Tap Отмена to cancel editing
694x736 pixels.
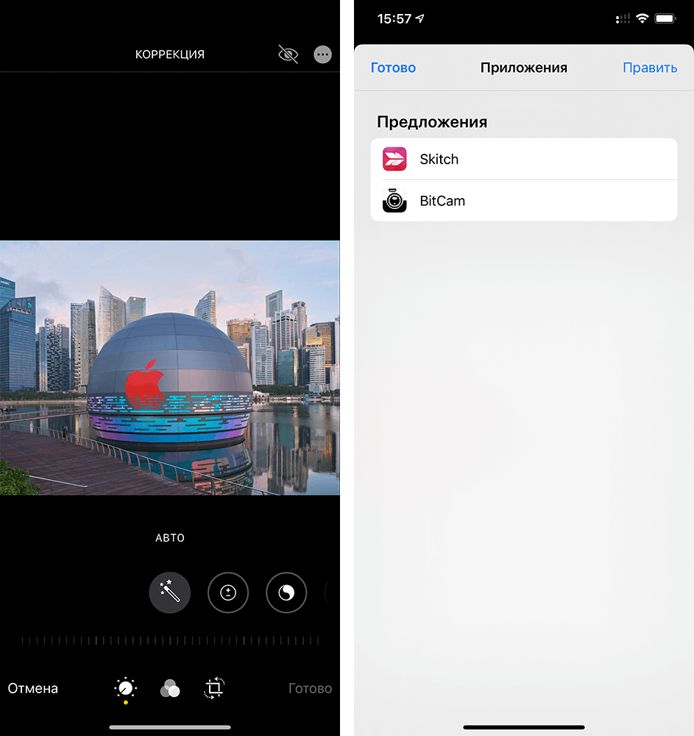click(x=33, y=689)
